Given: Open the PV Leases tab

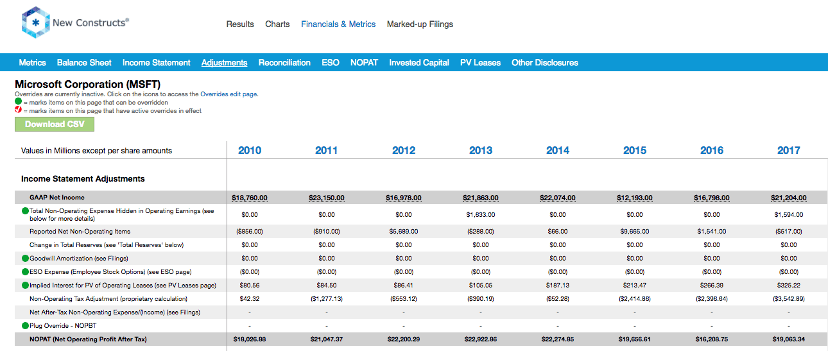Looking at the screenshot, I should point(480,62).
